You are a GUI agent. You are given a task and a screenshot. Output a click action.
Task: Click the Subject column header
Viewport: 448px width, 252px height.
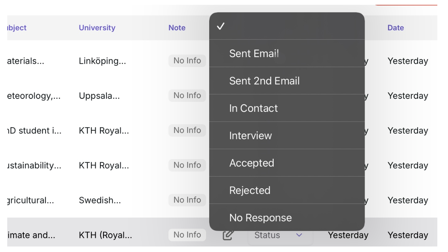(17, 28)
